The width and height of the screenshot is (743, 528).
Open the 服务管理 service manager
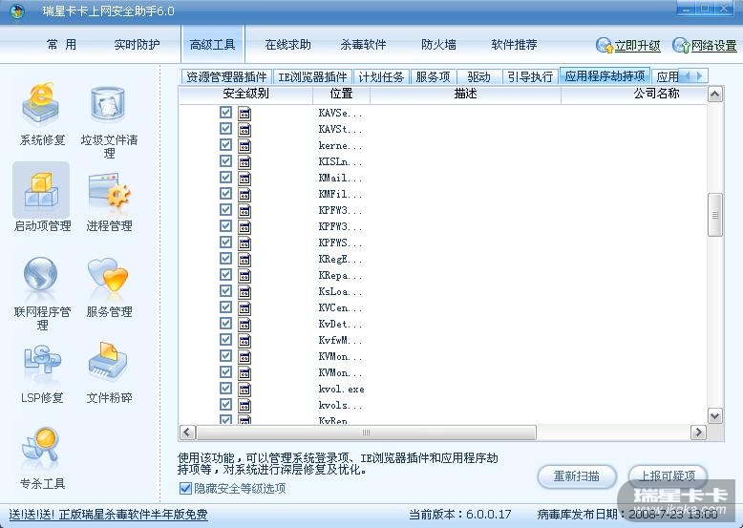pyautogui.click(x=109, y=287)
